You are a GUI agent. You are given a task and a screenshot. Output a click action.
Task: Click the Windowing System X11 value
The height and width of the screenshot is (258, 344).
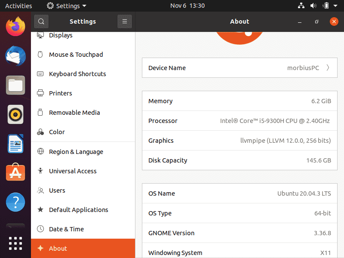click(326, 253)
